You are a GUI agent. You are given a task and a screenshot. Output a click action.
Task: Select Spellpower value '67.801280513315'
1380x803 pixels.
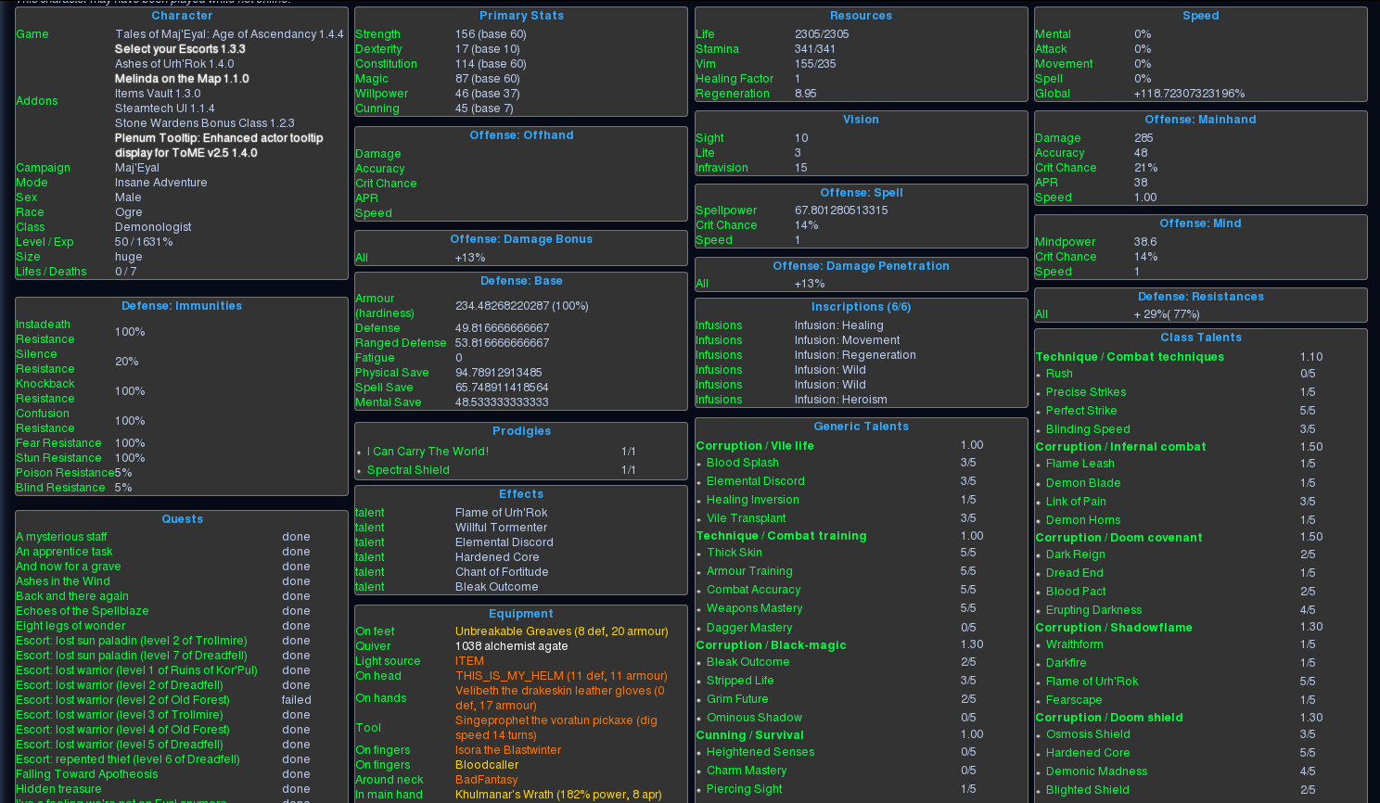pos(841,210)
